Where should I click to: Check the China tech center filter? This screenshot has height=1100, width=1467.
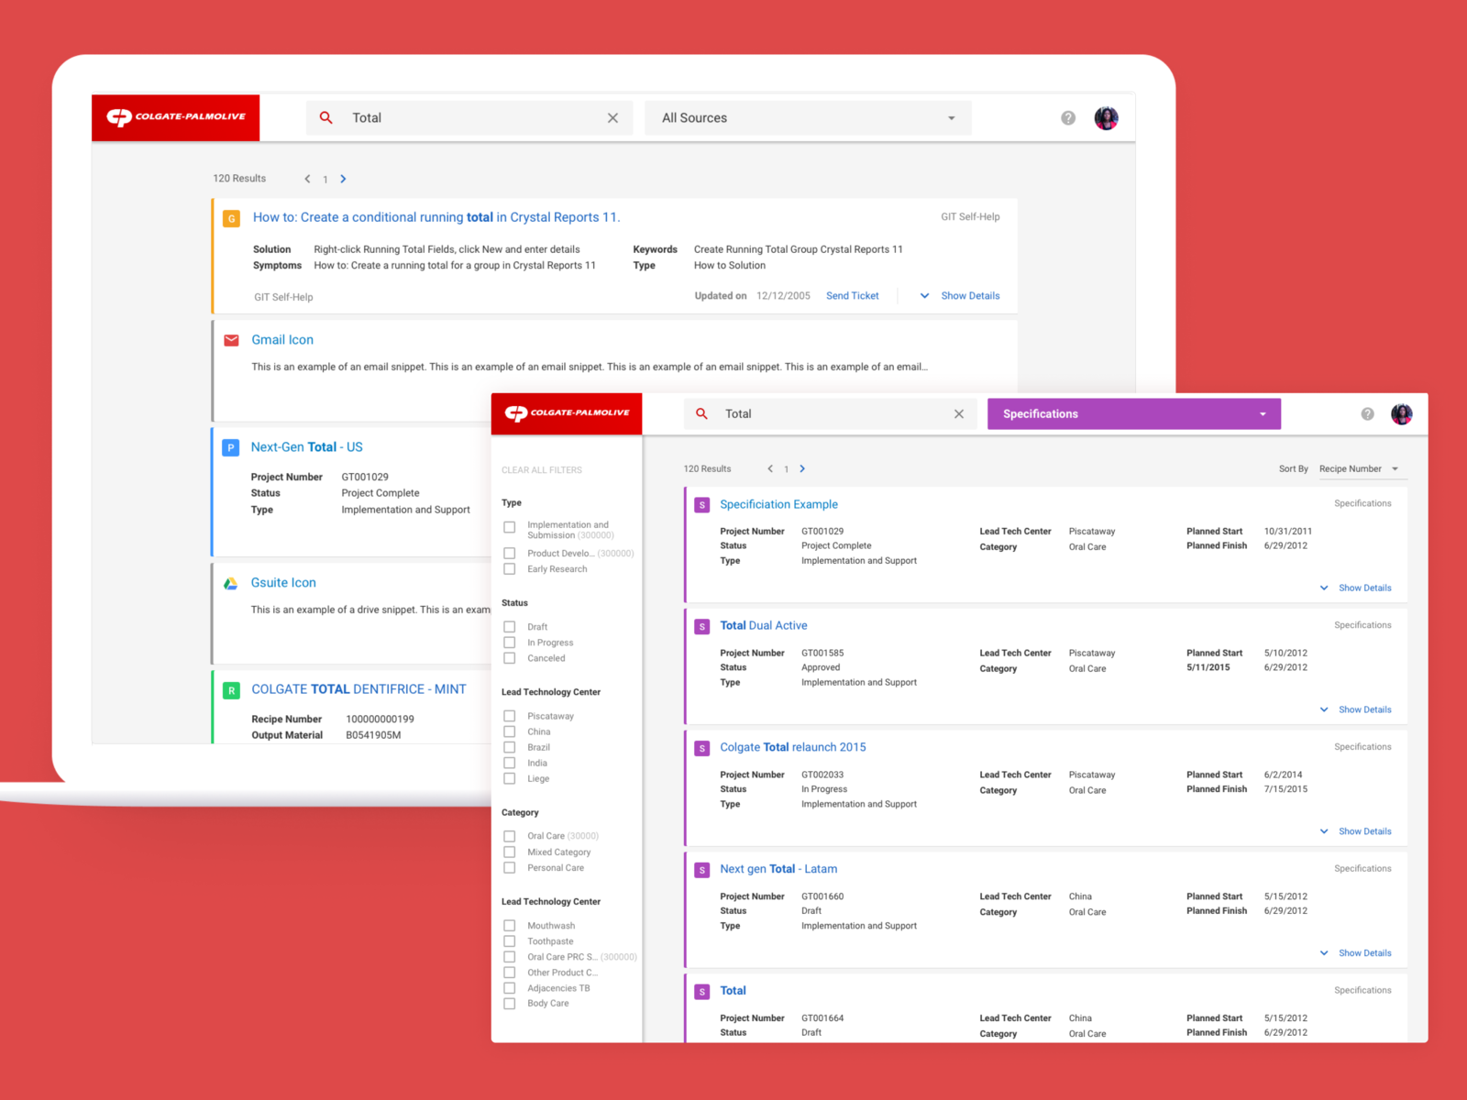click(509, 731)
